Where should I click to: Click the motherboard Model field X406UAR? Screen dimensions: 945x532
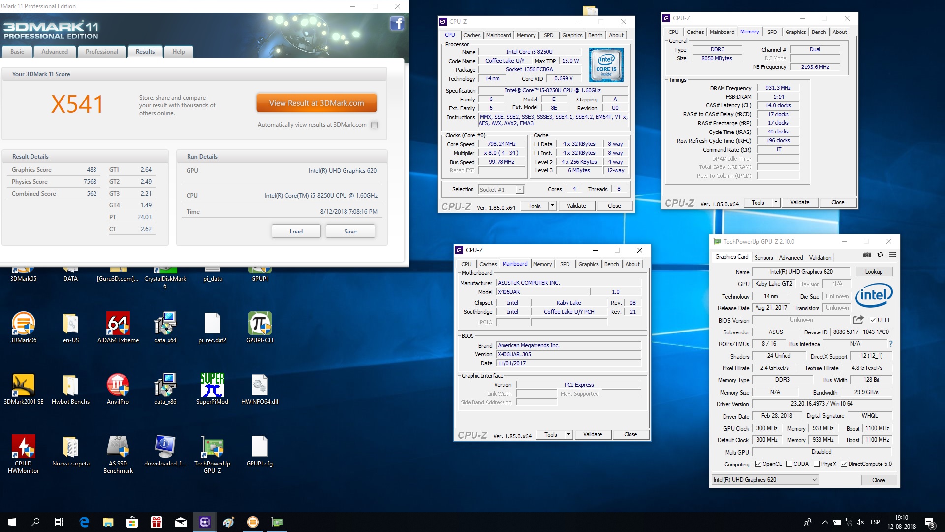542,292
